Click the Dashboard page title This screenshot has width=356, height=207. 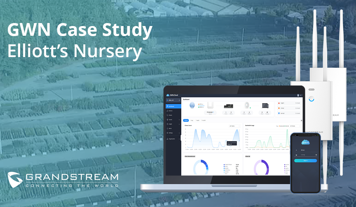[x=186, y=99]
